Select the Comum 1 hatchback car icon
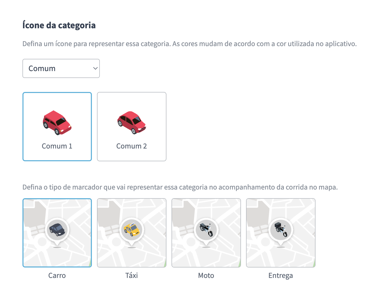The image size is (365, 295). click(x=57, y=123)
